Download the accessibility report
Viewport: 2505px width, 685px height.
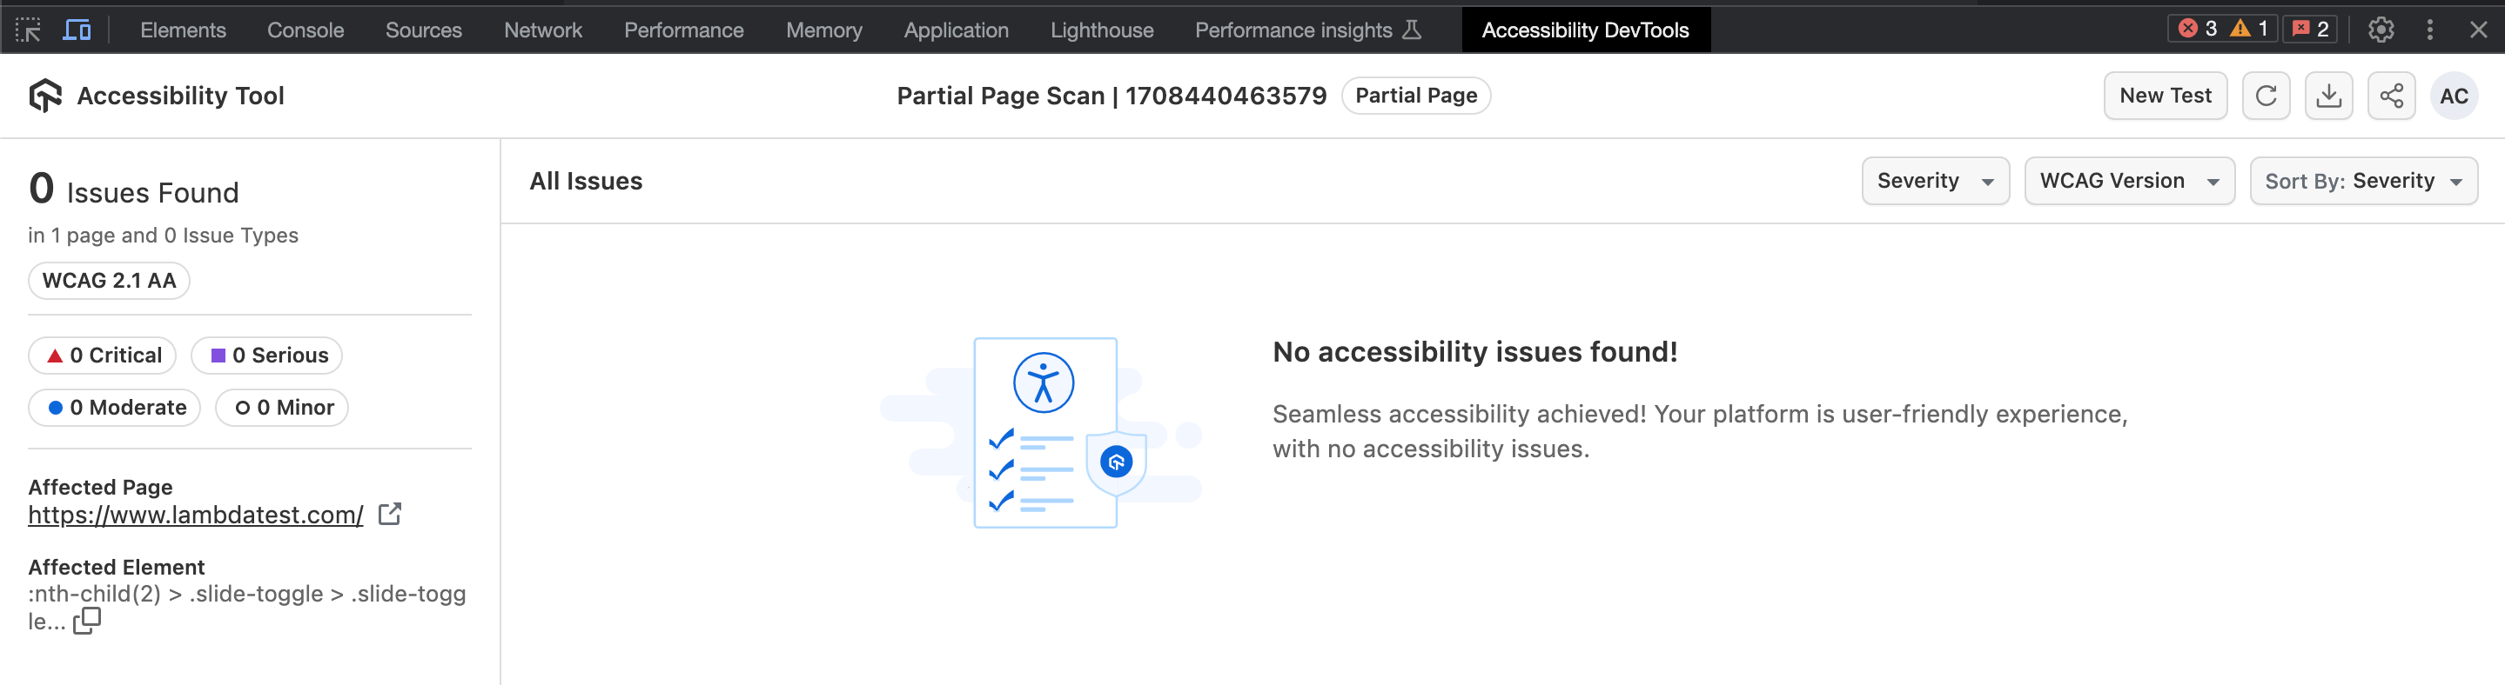coord(2328,96)
